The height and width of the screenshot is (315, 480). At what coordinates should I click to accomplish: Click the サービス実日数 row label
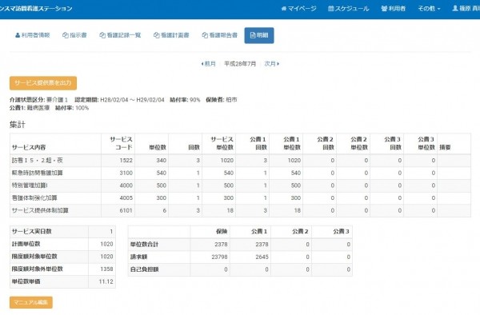click(31, 232)
